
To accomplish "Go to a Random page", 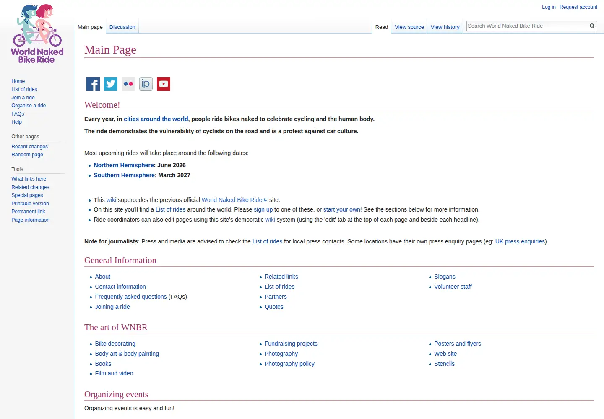I will point(27,155).
